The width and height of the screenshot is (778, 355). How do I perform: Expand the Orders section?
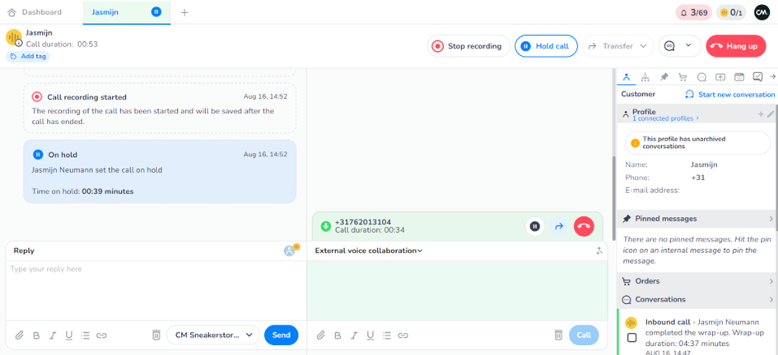coord(696,281)
